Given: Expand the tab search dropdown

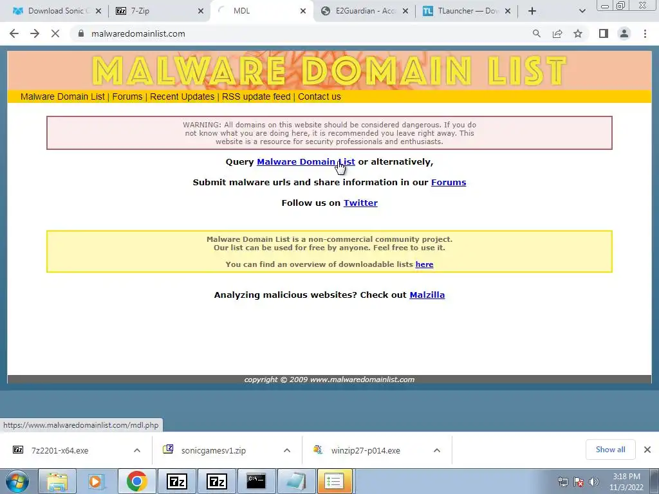Looking at the screenshot, I should [x=582, y=11].
